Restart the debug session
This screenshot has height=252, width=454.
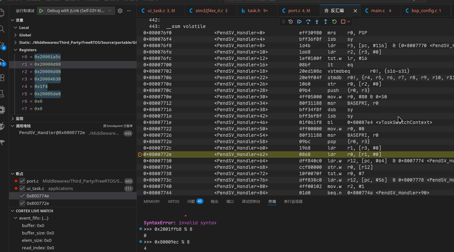click(x=334, y=22)
